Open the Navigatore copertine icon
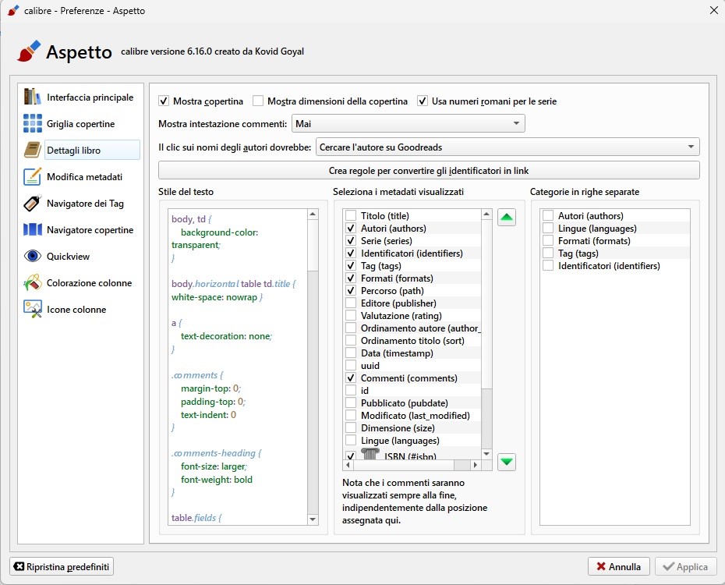 [x=33, y=230]
